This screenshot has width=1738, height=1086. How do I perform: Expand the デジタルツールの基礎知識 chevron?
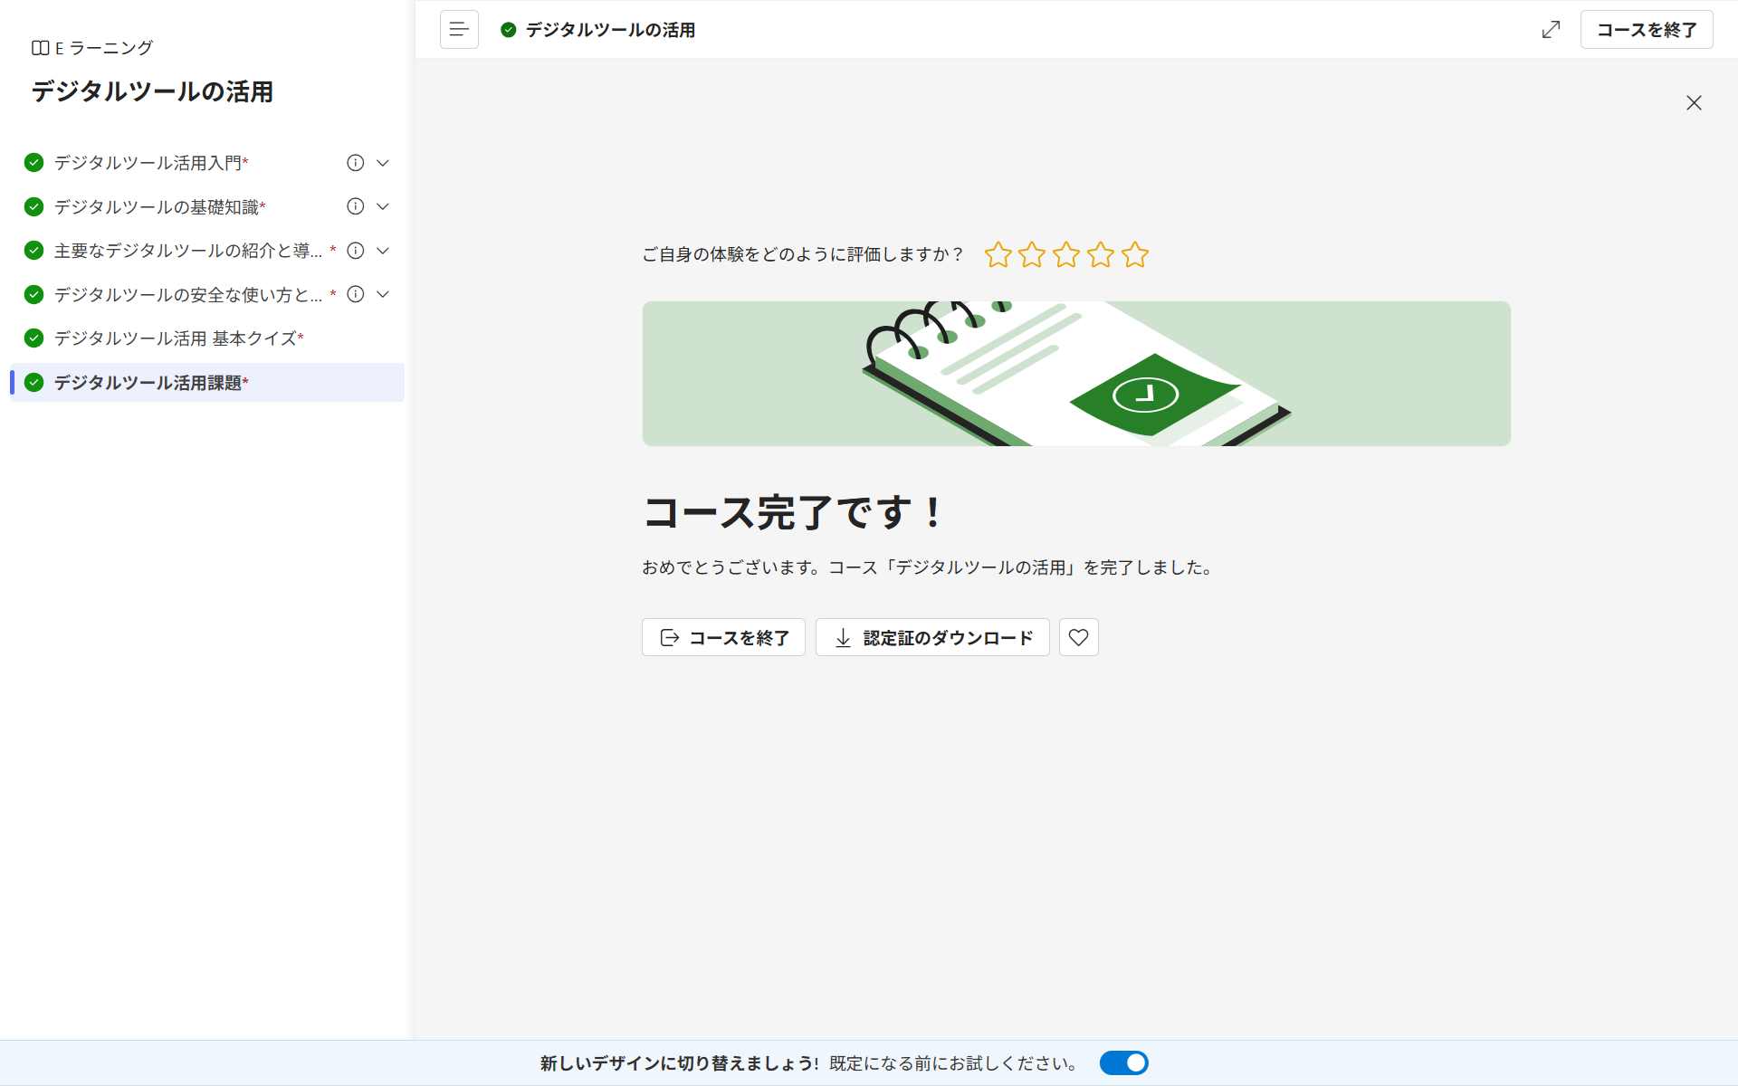tap(383, 206)
